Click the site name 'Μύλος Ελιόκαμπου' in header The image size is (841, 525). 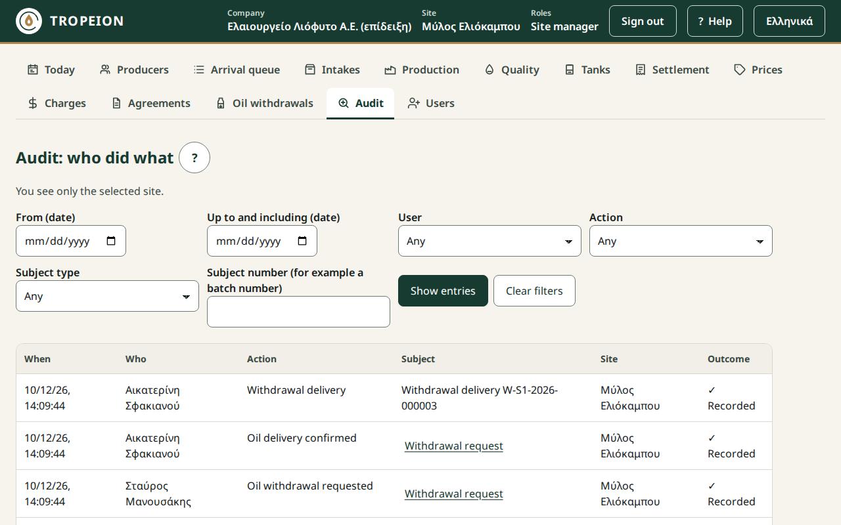471,26
